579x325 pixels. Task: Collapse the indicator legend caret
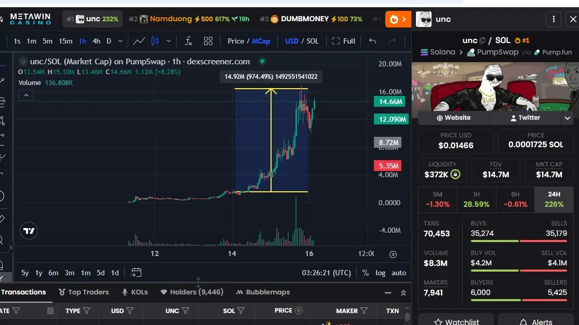coord(26,95)
